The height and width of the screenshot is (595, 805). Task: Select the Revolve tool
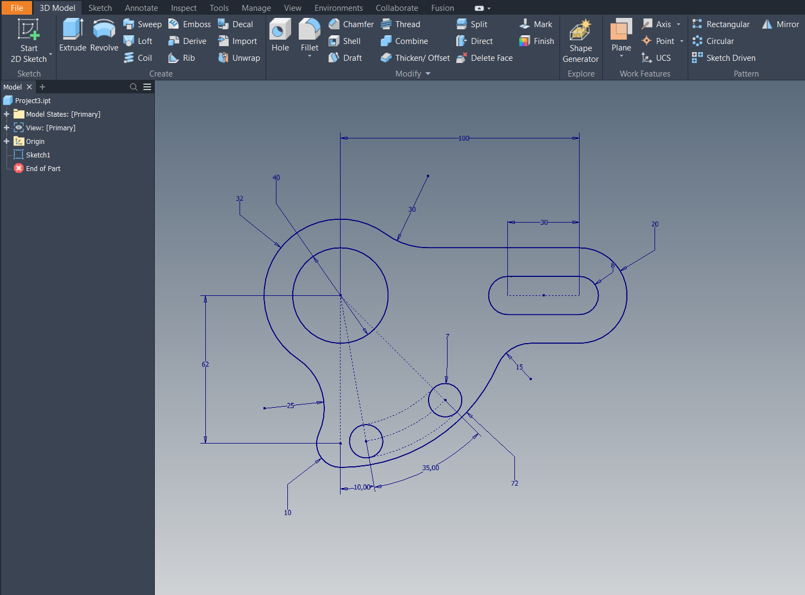tap(104, 35)
